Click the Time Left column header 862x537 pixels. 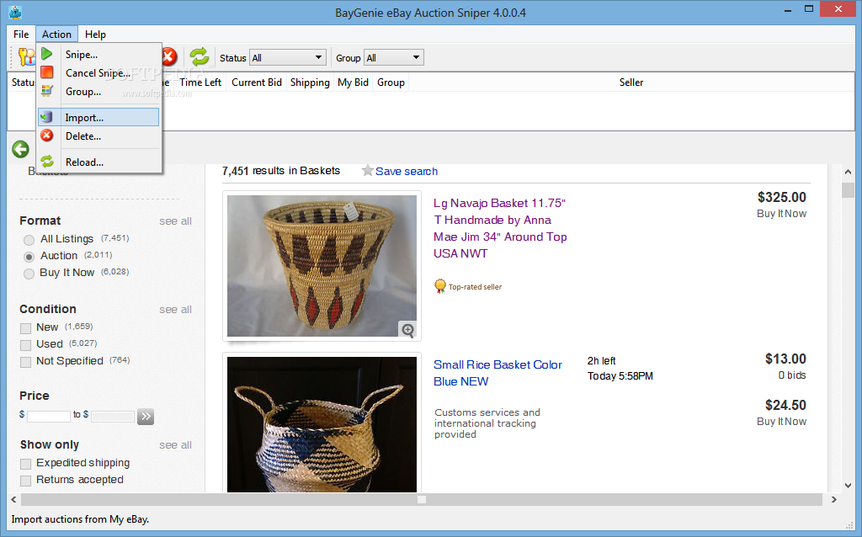click(200, 82)
